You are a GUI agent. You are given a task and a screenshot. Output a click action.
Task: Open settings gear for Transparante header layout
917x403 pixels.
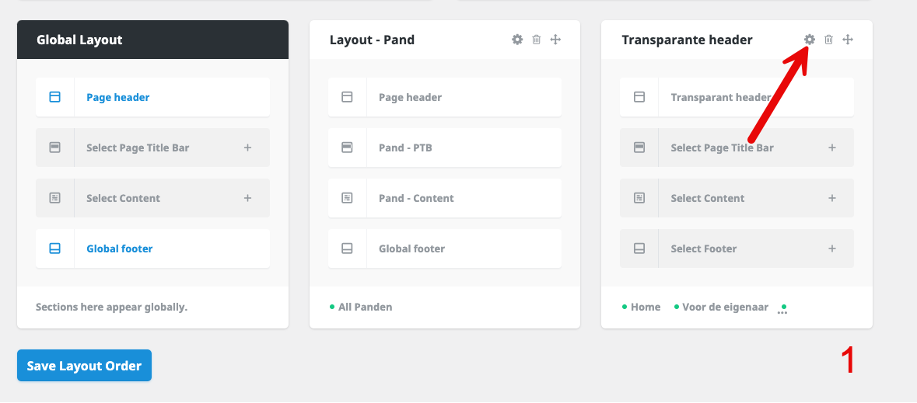coord(810,40)
